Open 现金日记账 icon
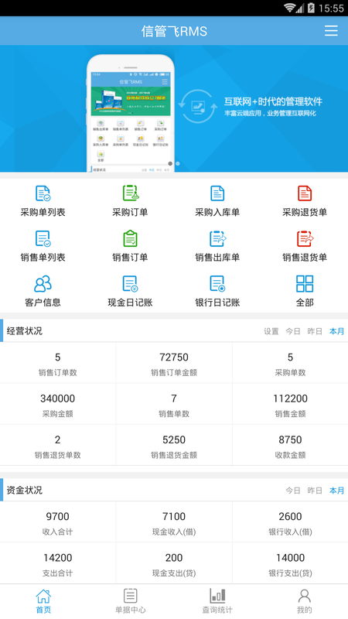This screenshot has width=348, height=619. 130,284
